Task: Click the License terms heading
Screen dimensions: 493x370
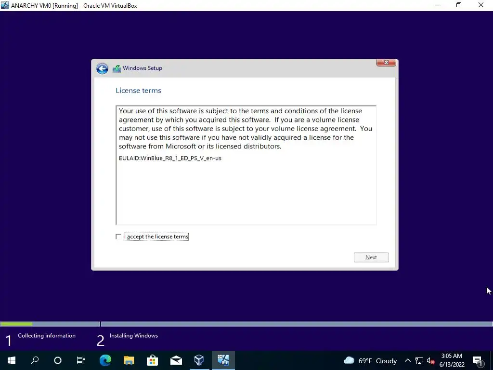Action: point(138,91)
